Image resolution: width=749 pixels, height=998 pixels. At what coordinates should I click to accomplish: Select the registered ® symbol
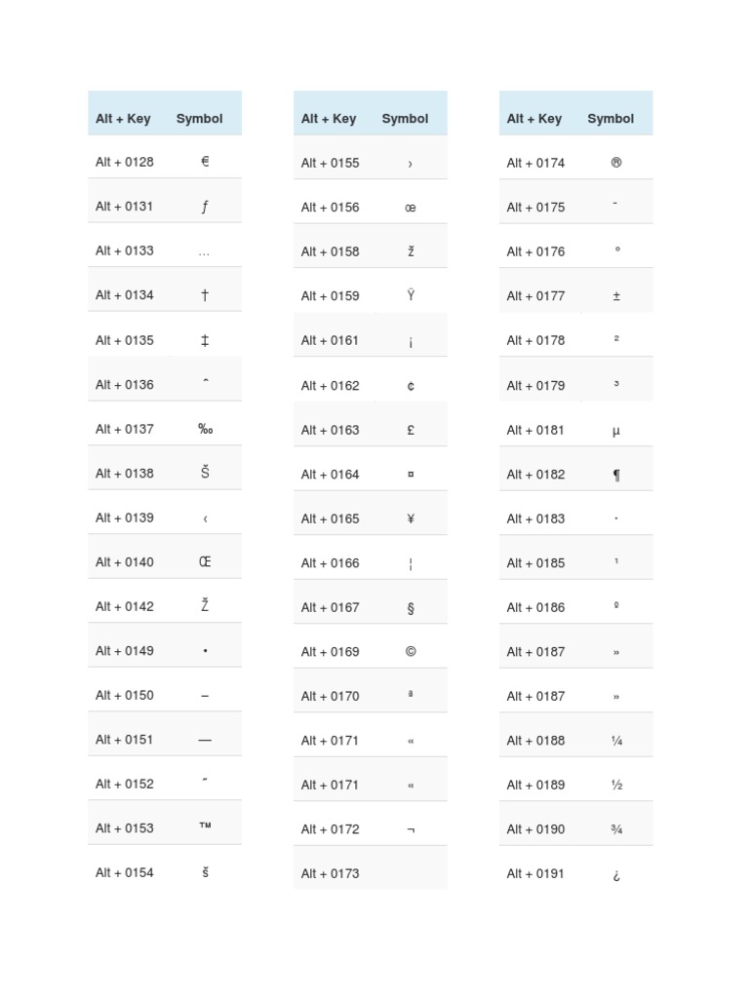click(x=616, y=163)
